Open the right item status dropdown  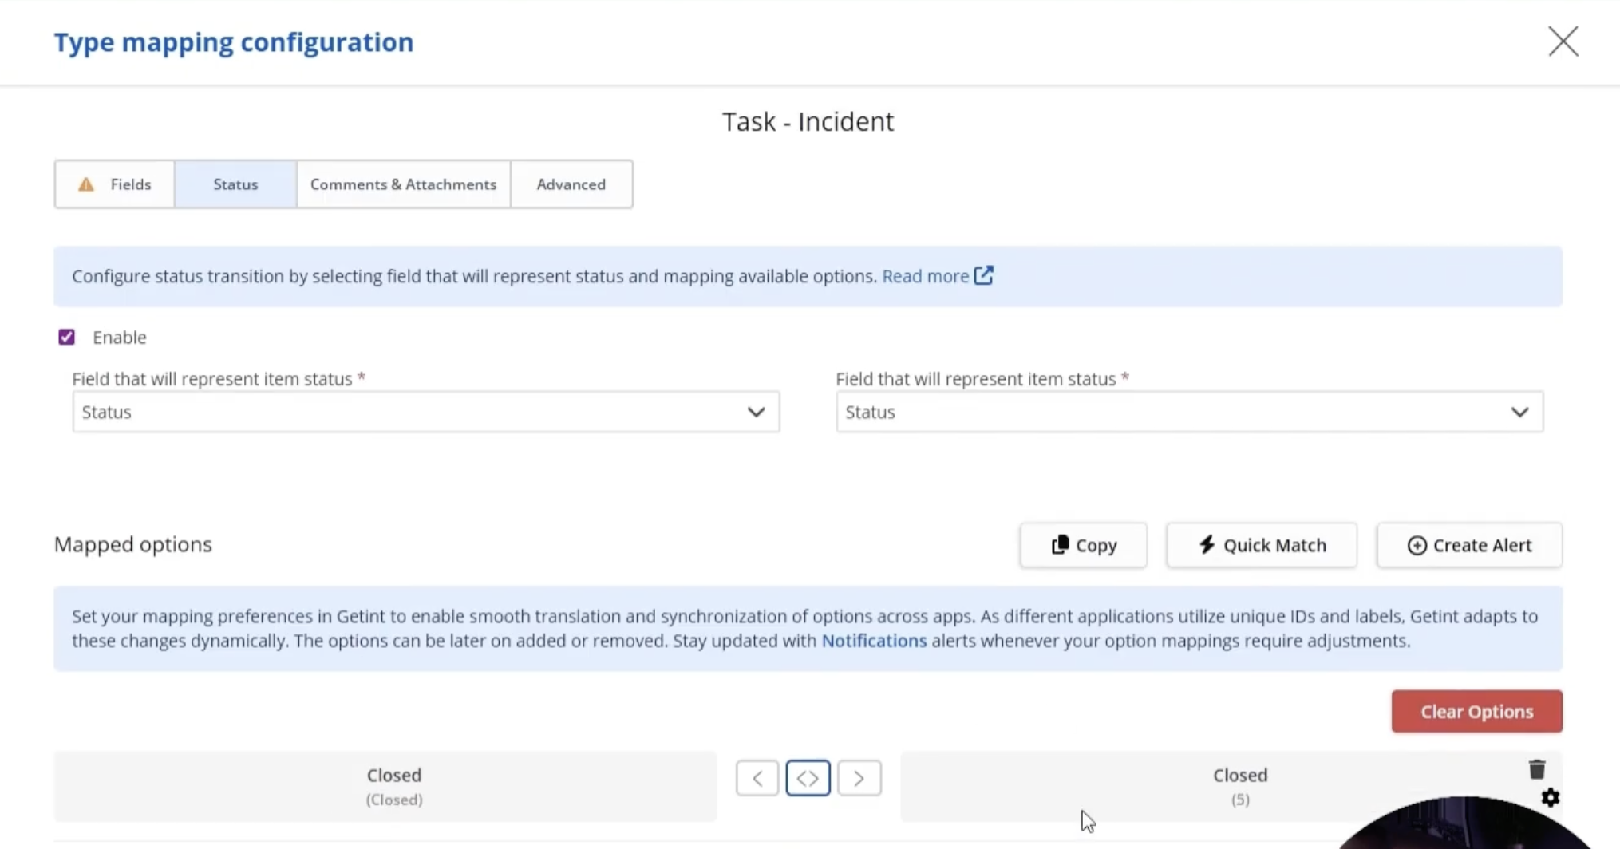1190,412
